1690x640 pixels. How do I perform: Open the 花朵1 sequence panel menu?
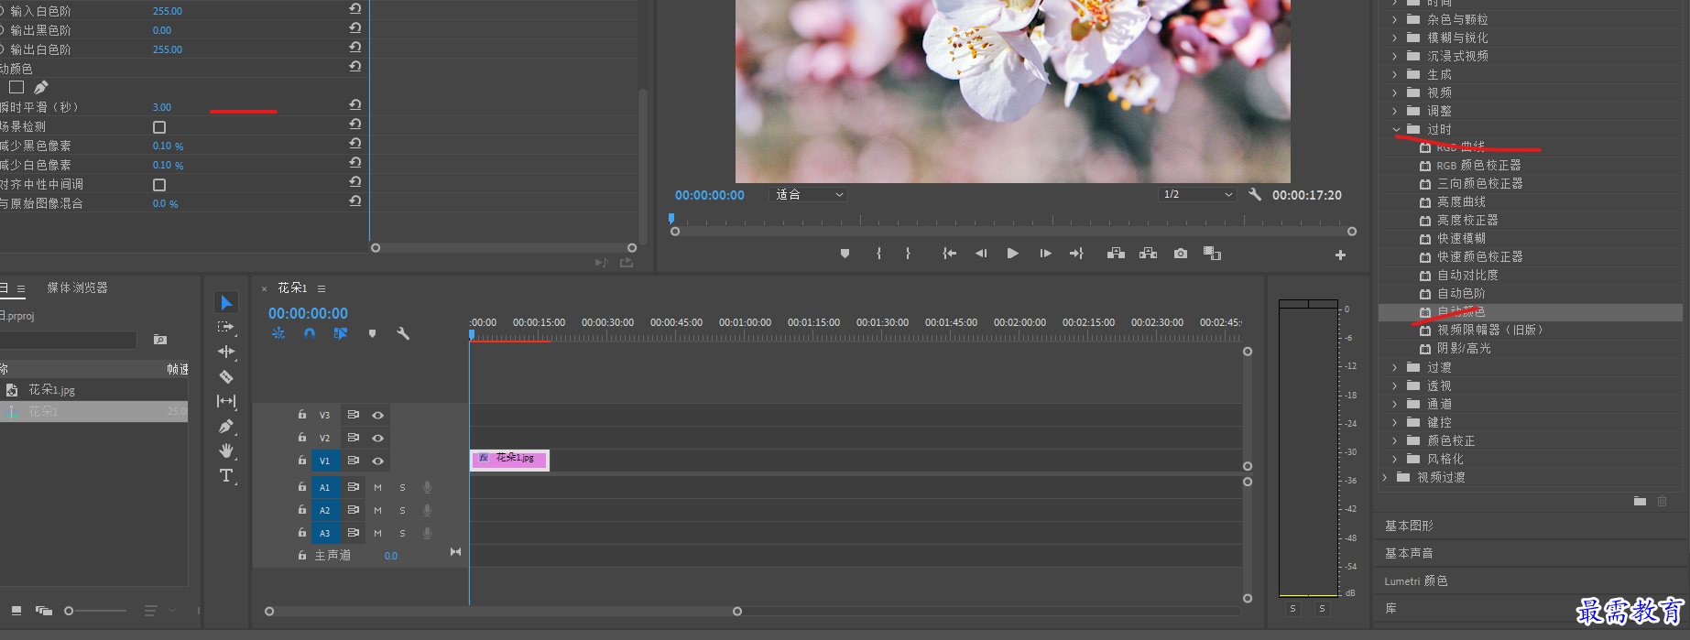click(322, 288)
